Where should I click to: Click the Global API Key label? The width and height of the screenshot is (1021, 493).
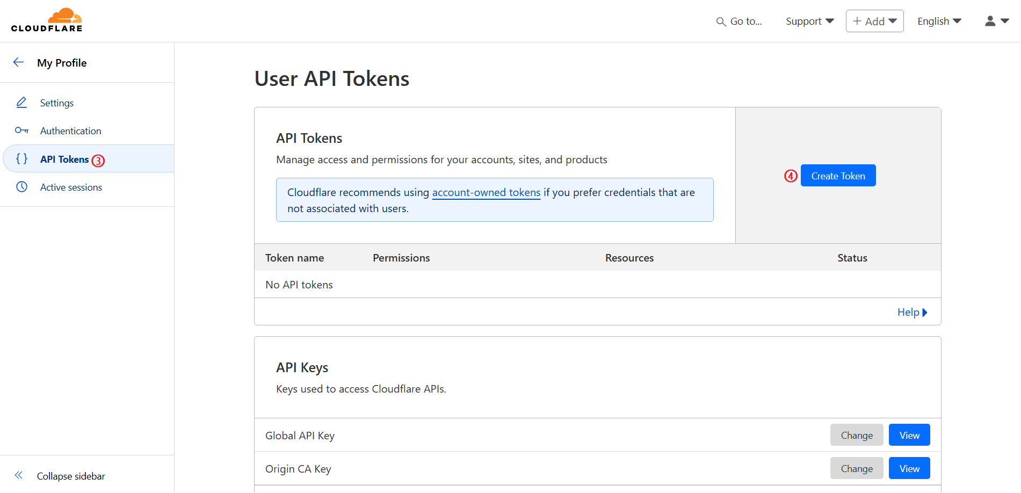(x=300, y=436)
